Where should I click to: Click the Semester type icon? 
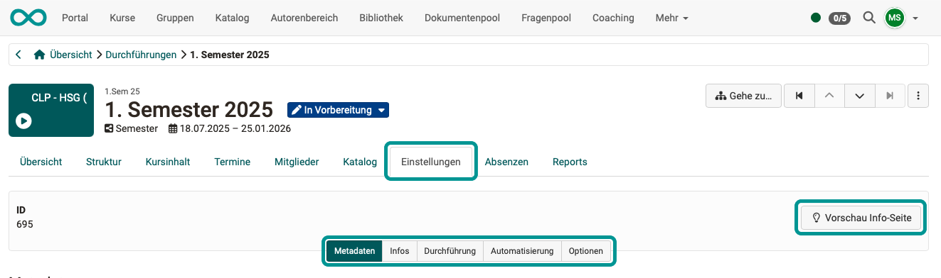point(109,129)
